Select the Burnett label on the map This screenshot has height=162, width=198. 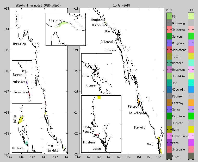tap(139, 128)
